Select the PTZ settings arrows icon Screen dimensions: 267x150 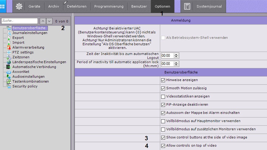(9, 52)
